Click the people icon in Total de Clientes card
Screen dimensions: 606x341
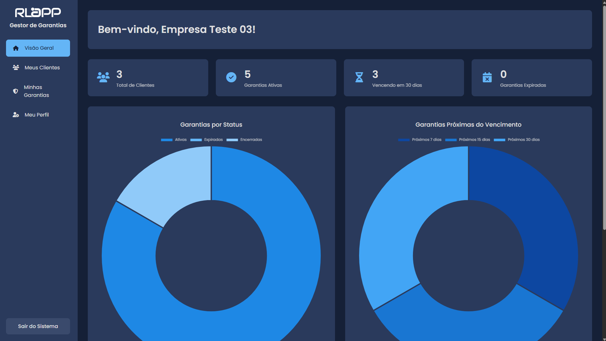pyautogui.click(x=103, y=77)
